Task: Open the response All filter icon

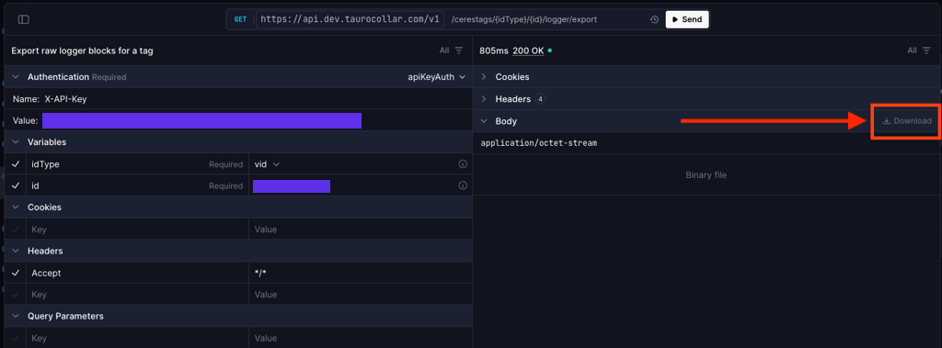Action: [x=927, y=51]
